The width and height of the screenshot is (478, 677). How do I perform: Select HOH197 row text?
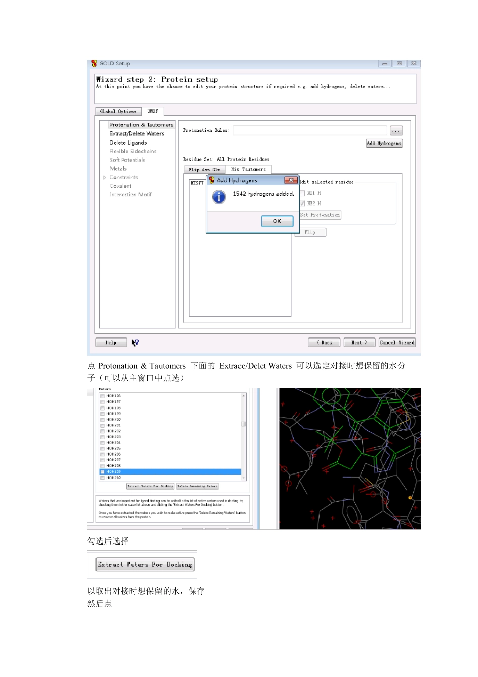114,402
